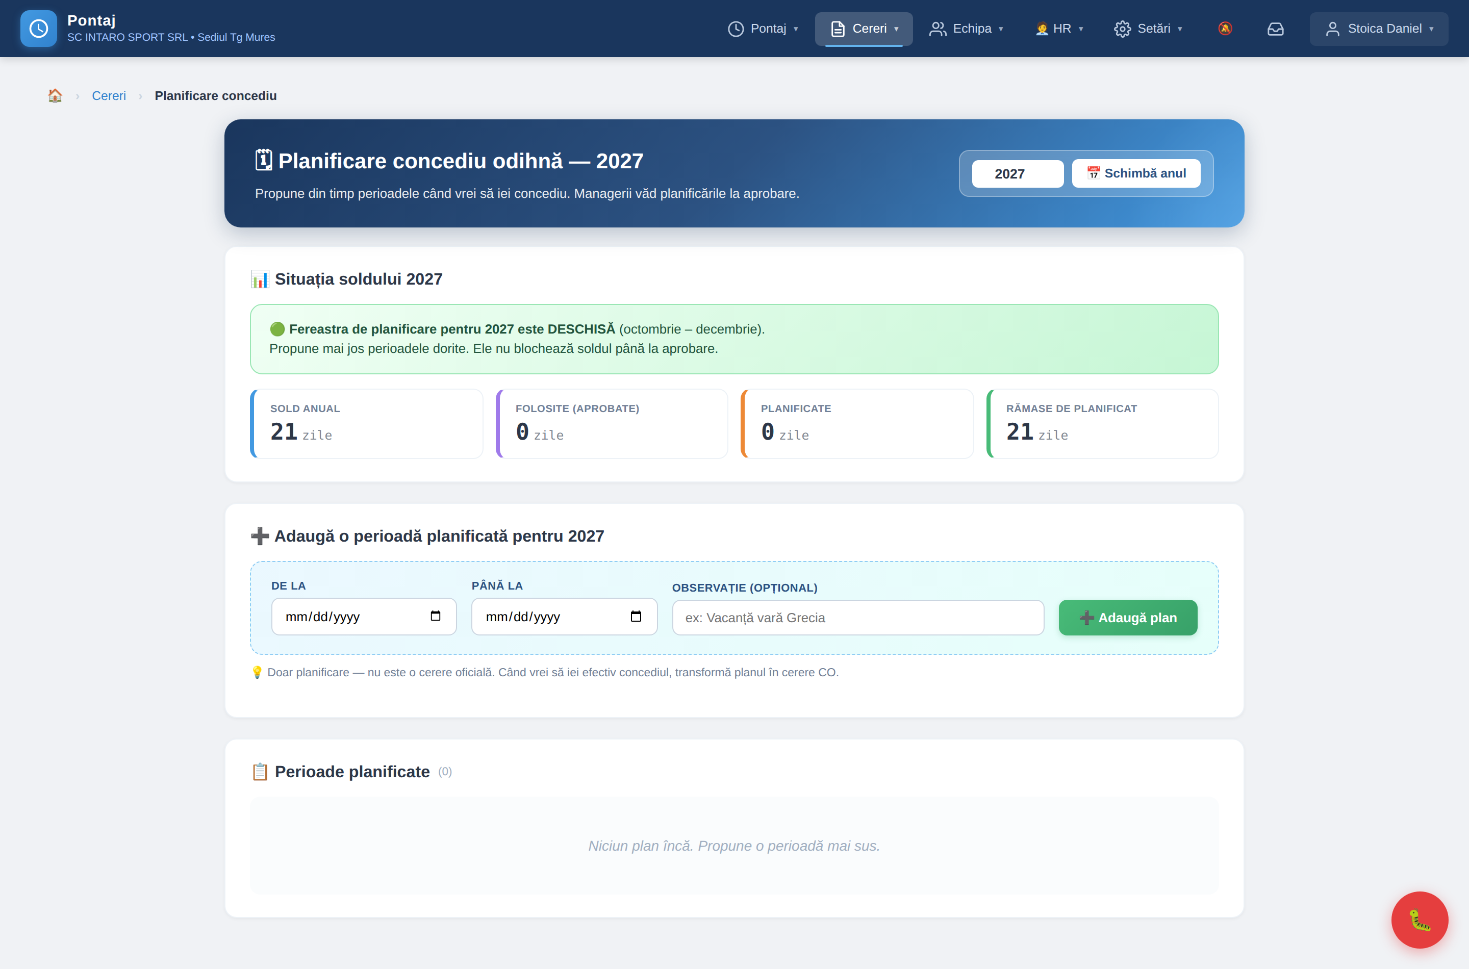Click the Pontaj clock logo icon
The image size is (1469, 969).
[x=38, y=29]
